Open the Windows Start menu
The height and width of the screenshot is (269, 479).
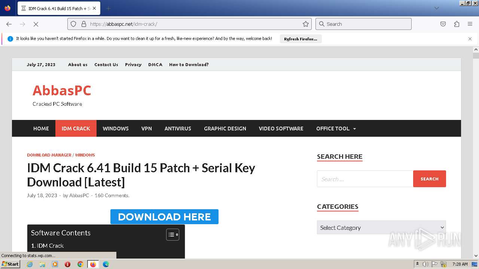[10, 264]
